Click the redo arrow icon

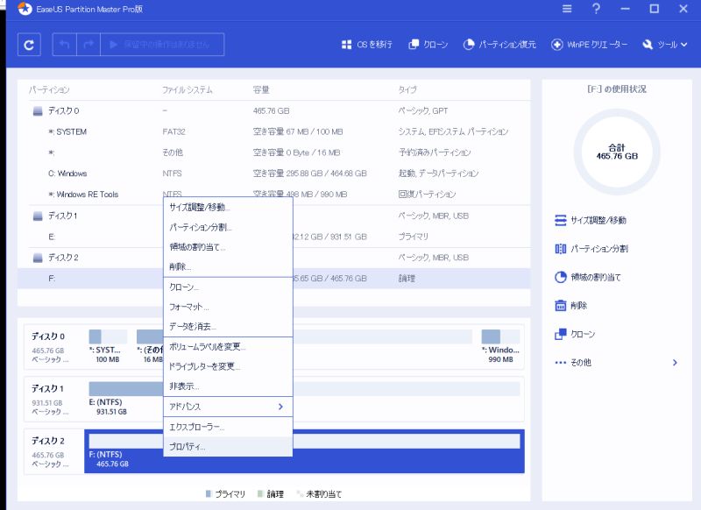click(x=87, y=45)
